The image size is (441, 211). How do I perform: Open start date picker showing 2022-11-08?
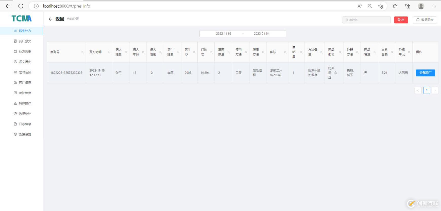click(x=224, y=34)
